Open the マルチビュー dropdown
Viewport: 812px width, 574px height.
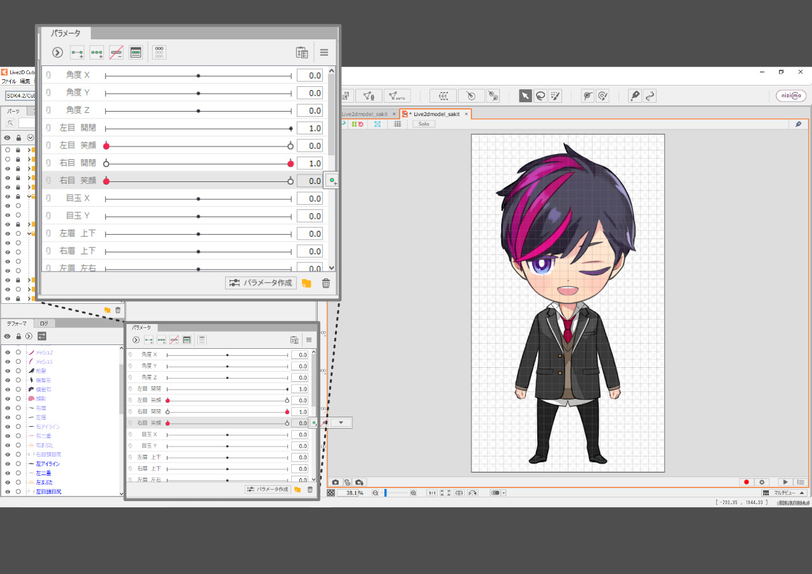pyautogui.click(x=784, y=493)
